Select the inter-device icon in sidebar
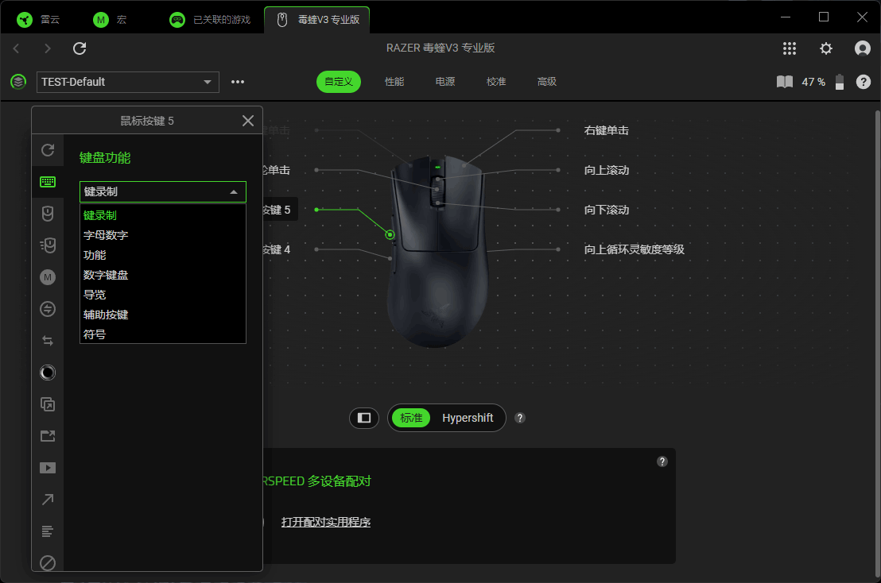881x583 pixels. (x=48, y=309)
